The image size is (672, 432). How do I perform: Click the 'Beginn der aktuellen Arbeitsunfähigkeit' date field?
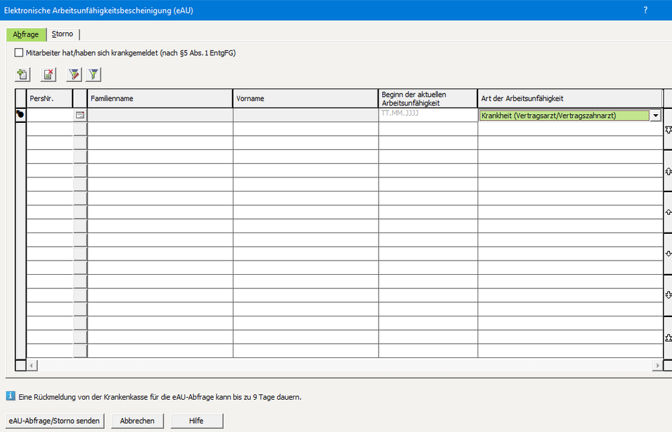428,115
